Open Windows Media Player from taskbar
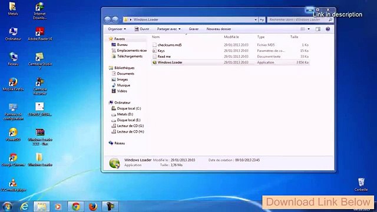This screenshot has width=377, height=212. tap(58, 207)
